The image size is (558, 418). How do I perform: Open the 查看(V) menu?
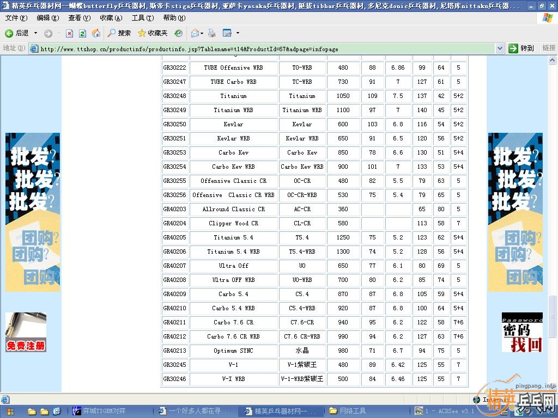80,18
